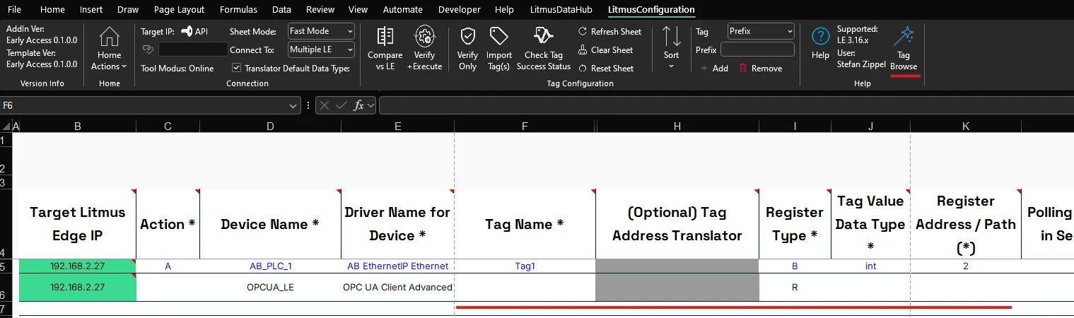1074x318 pixels.
Task: Select the 192.168.2.27 cell in row 6
Action: tap(78, 288)
